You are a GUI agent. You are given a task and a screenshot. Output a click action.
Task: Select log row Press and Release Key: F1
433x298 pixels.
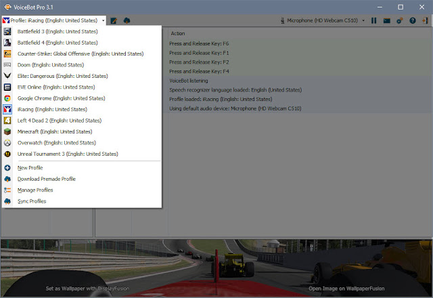[x=300, y=53]
